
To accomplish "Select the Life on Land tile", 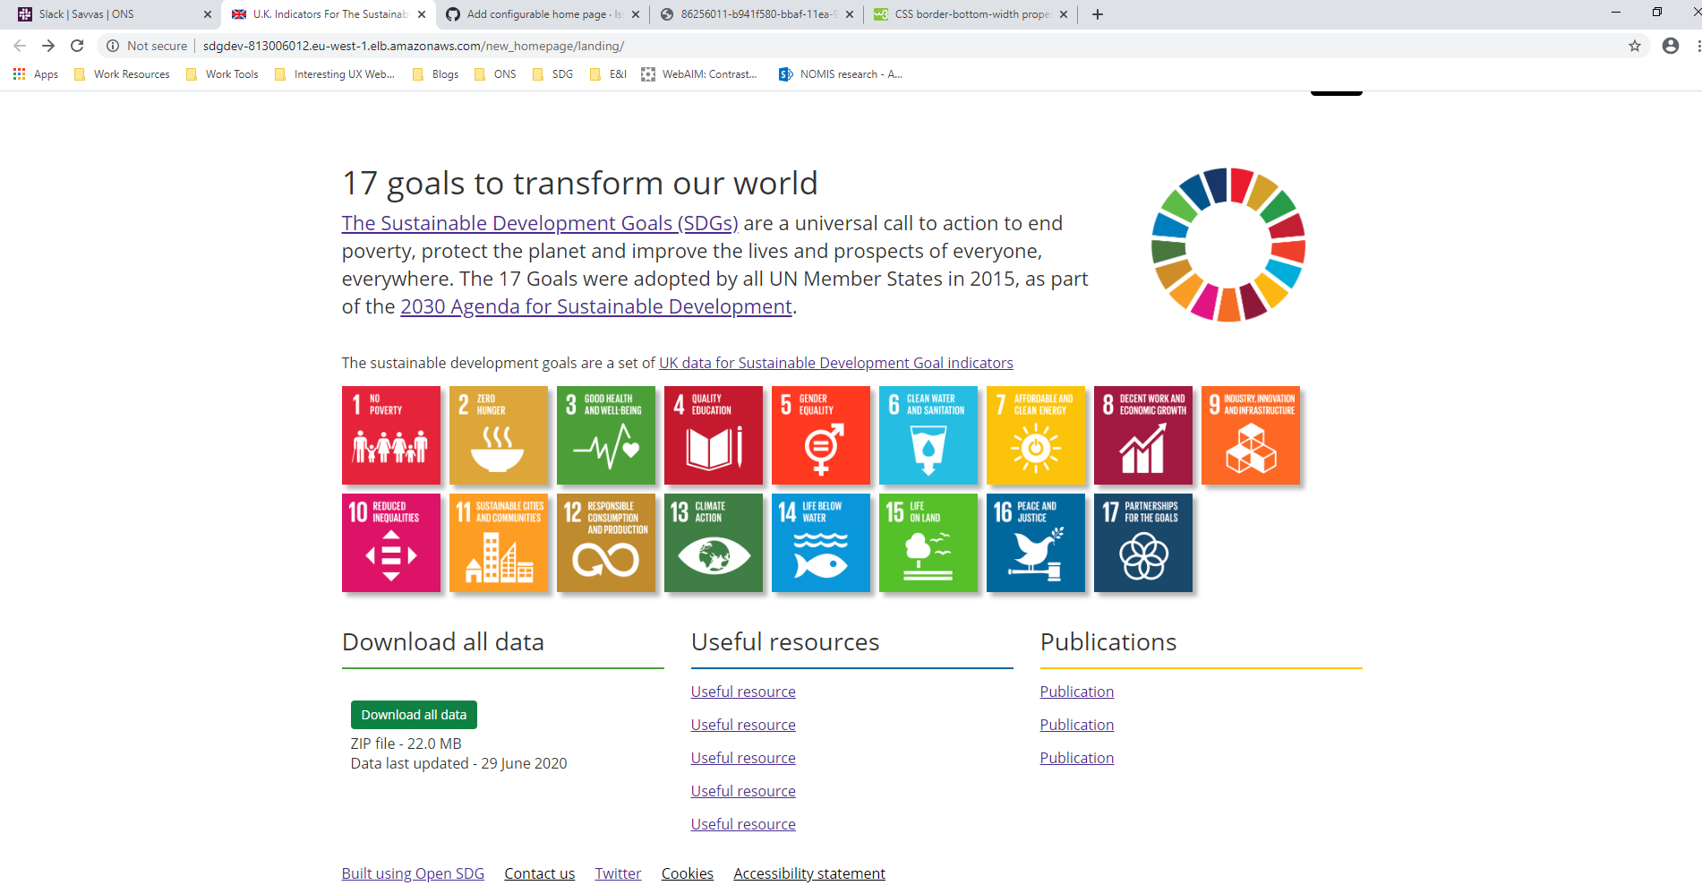I will coord(928,543).
